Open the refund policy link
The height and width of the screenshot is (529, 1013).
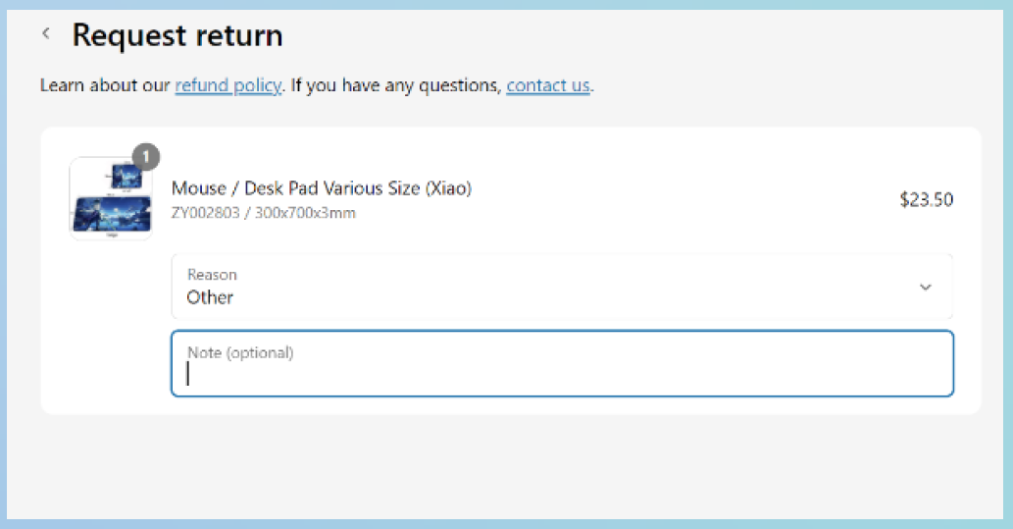pyautogui.click(x=228, y=85)
